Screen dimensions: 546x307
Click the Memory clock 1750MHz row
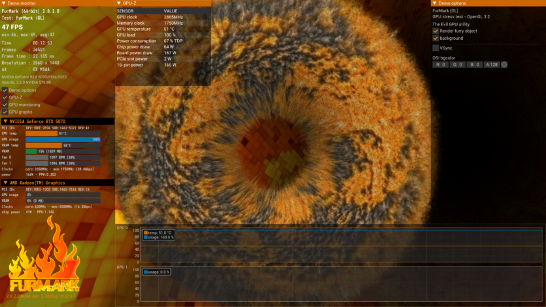point(163,23)
